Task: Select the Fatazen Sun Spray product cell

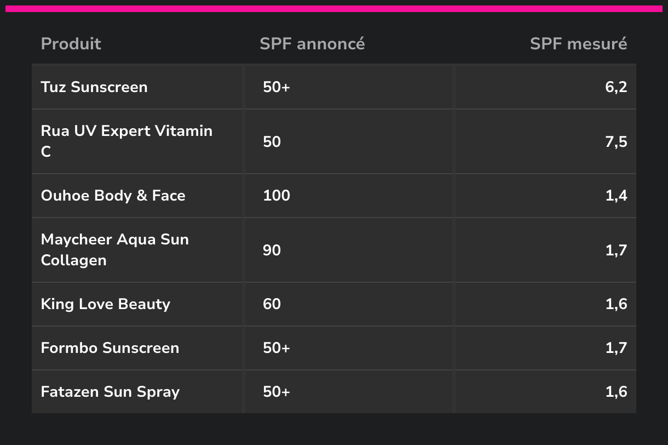Action: 110,392
